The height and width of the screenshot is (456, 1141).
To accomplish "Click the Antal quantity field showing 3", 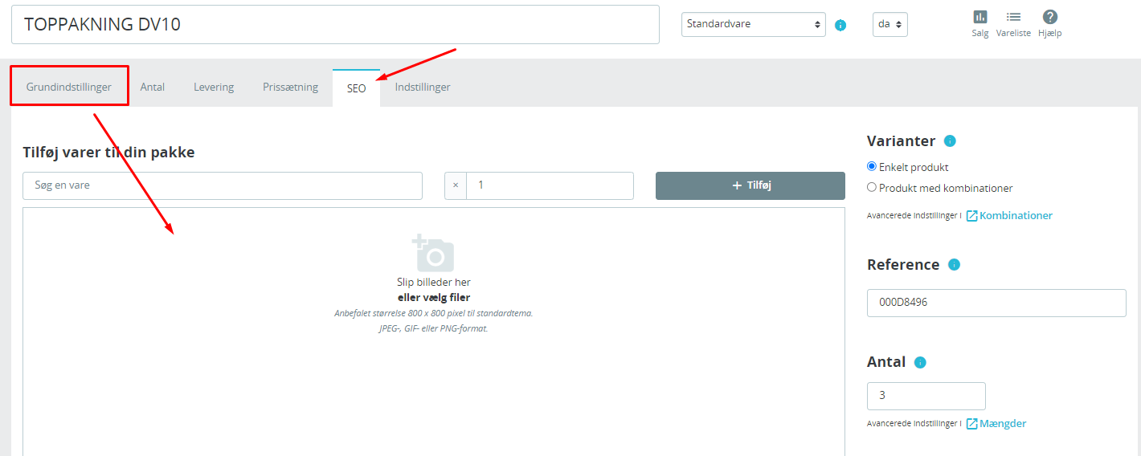I will coord(926,396).
